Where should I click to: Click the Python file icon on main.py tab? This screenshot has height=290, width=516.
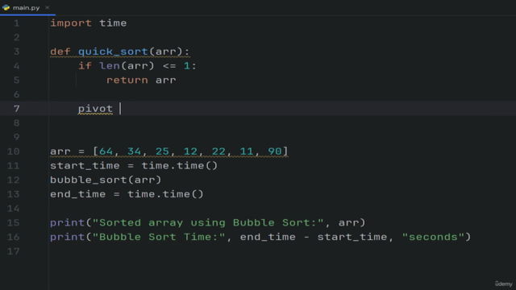point(6,7)
